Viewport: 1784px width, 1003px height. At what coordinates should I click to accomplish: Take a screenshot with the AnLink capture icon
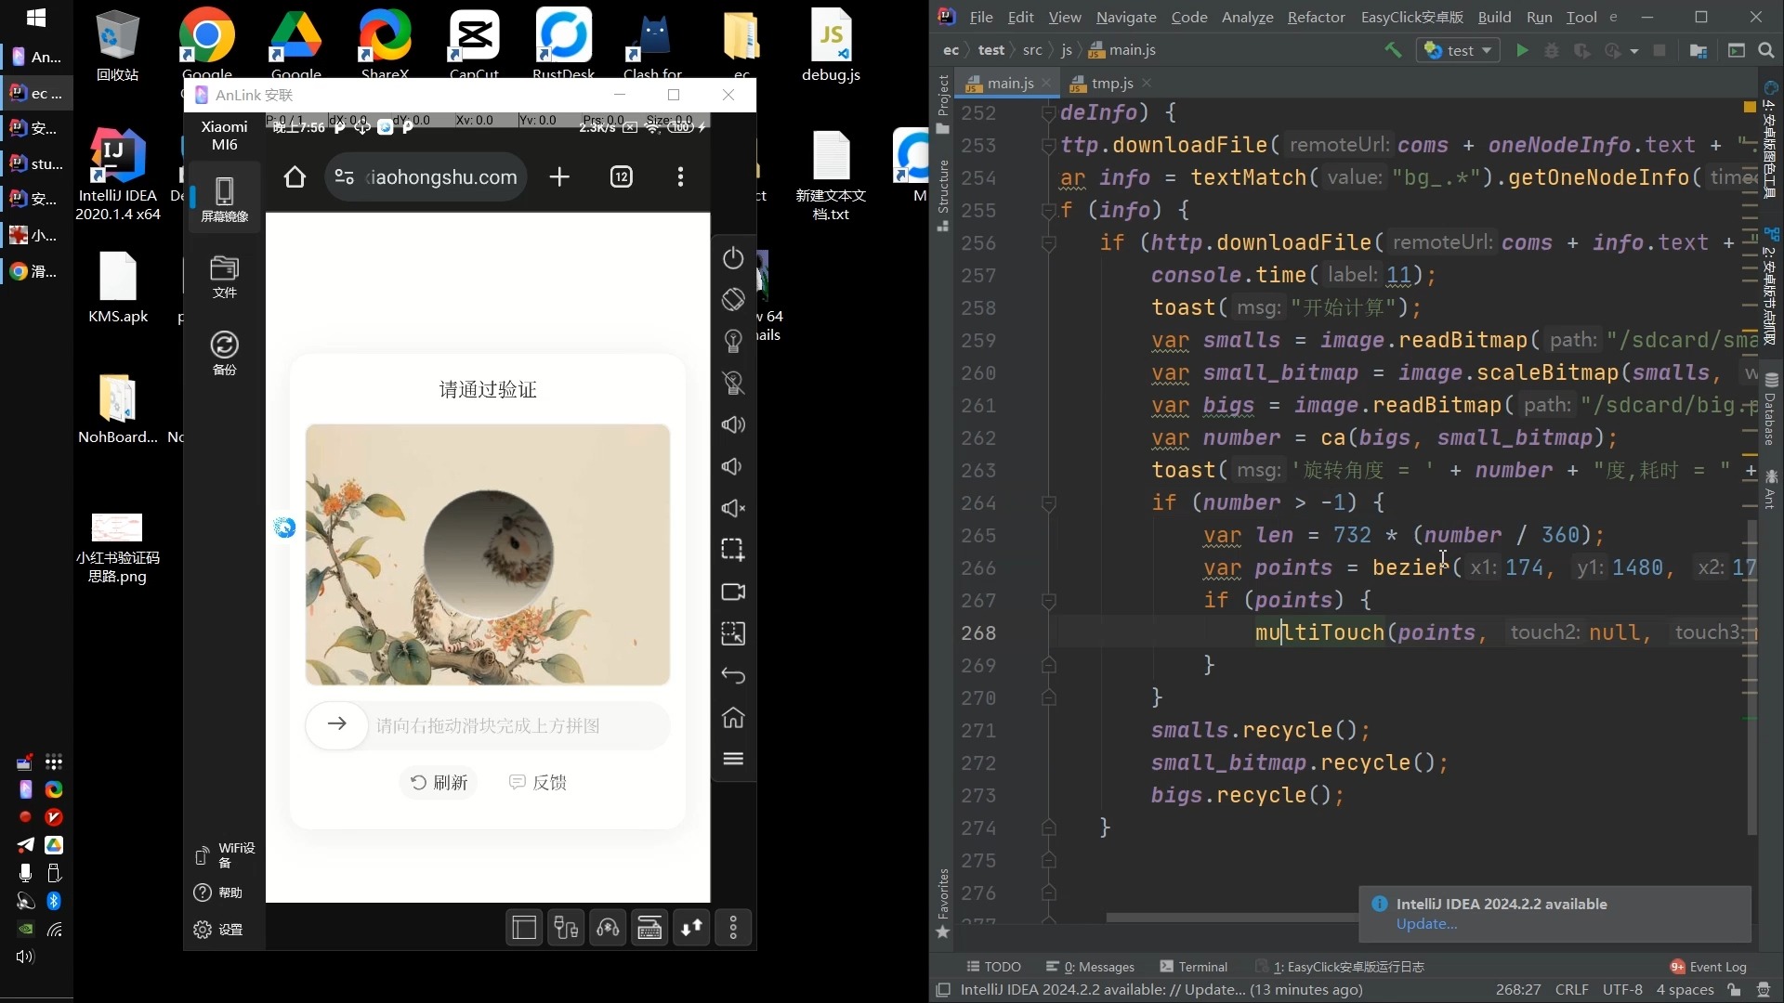point(733,550)
